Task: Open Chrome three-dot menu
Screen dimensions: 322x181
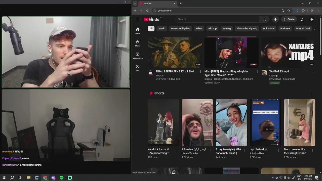Action: pyautogui.click(x=318, y=11)
